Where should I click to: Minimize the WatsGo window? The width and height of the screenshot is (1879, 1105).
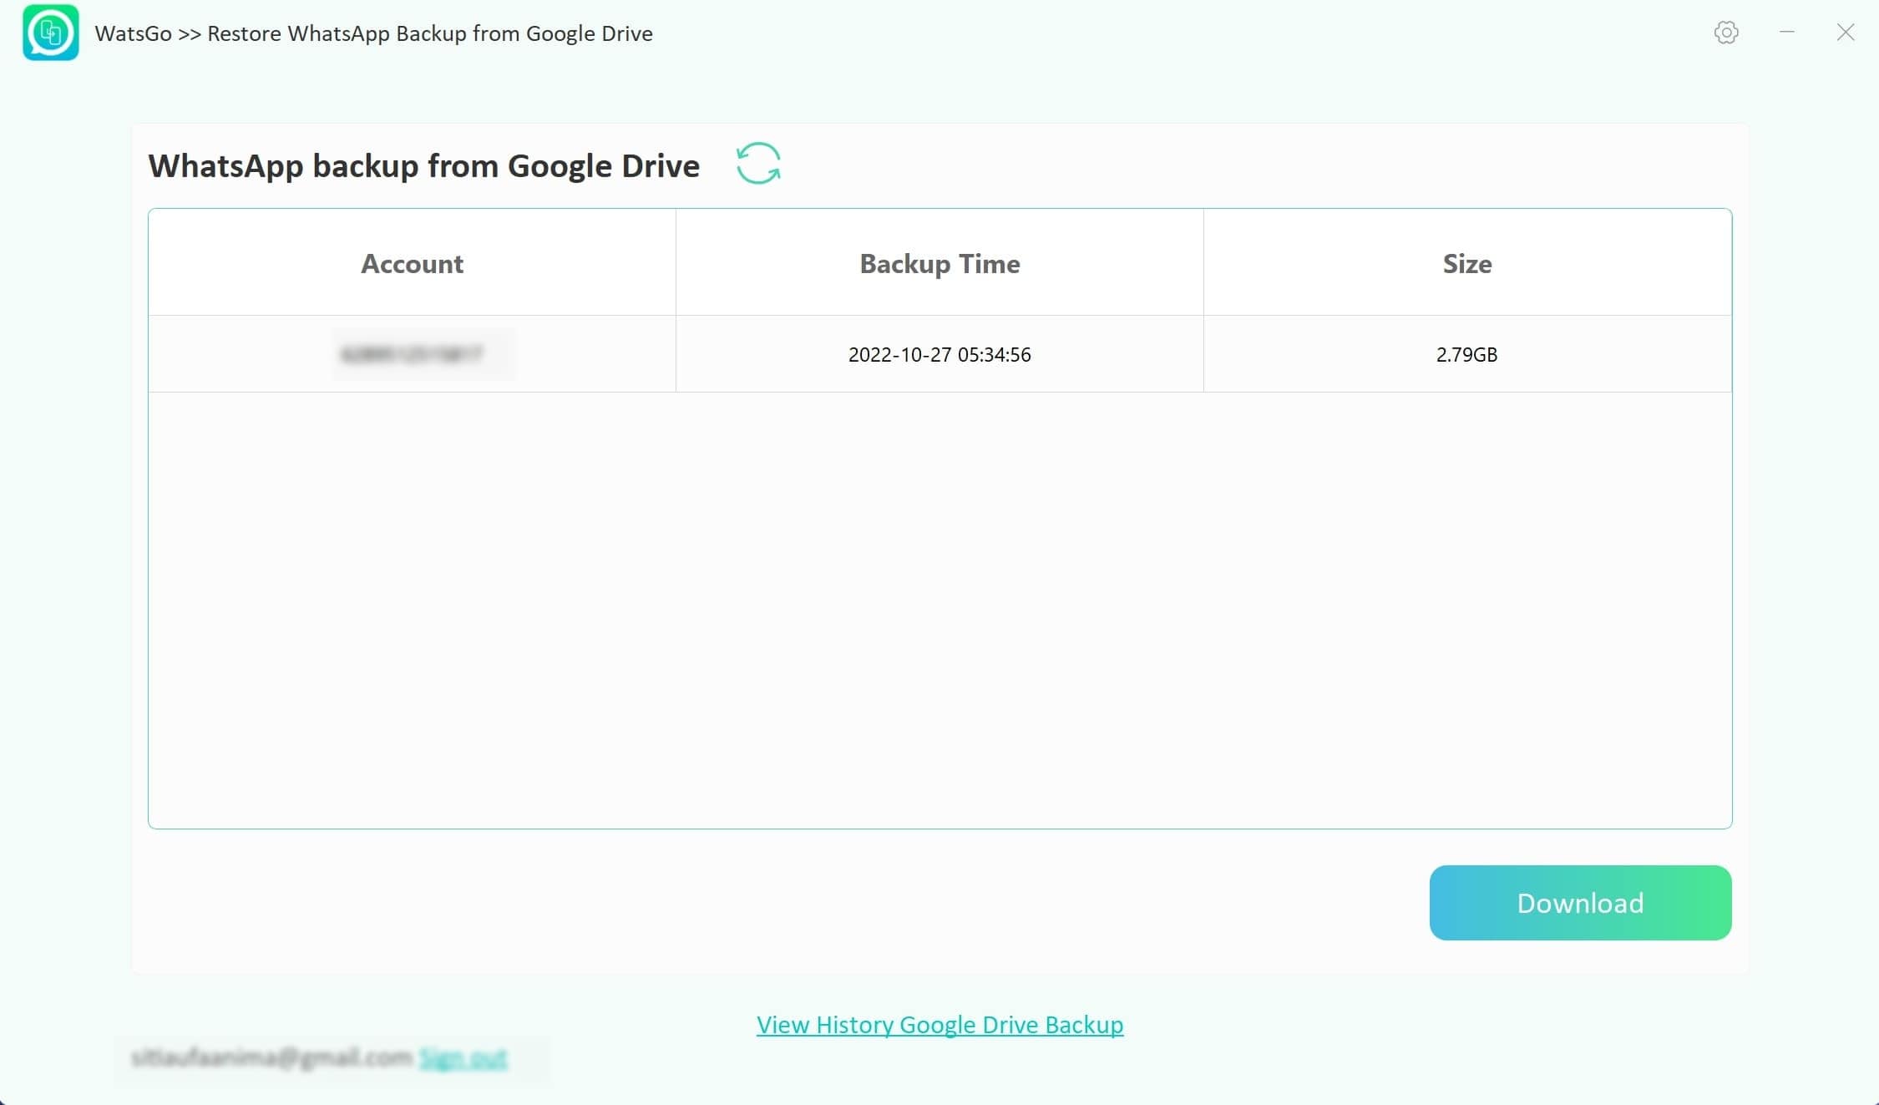pos(1787,33)
